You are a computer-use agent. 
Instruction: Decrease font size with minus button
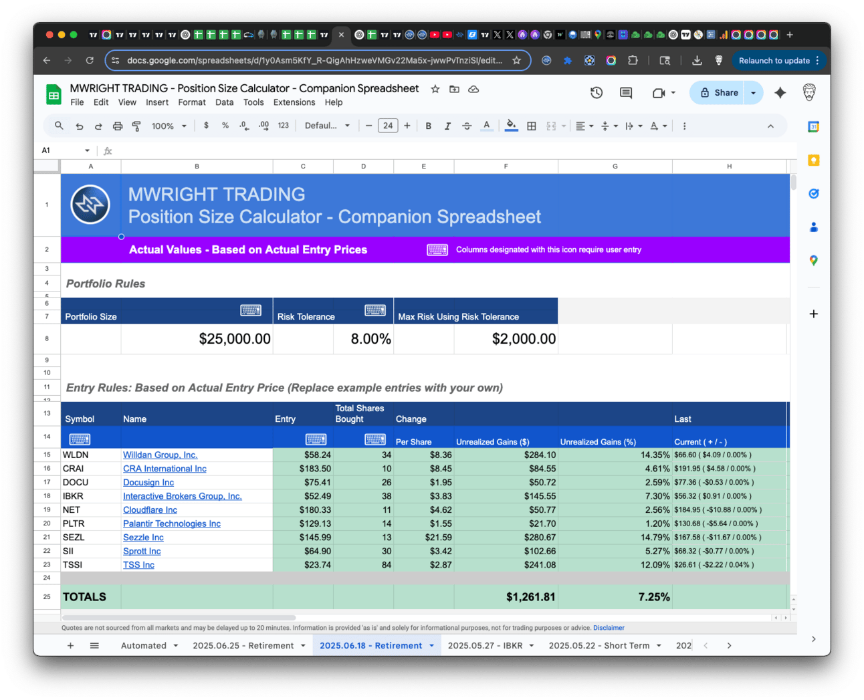point(368,126)
